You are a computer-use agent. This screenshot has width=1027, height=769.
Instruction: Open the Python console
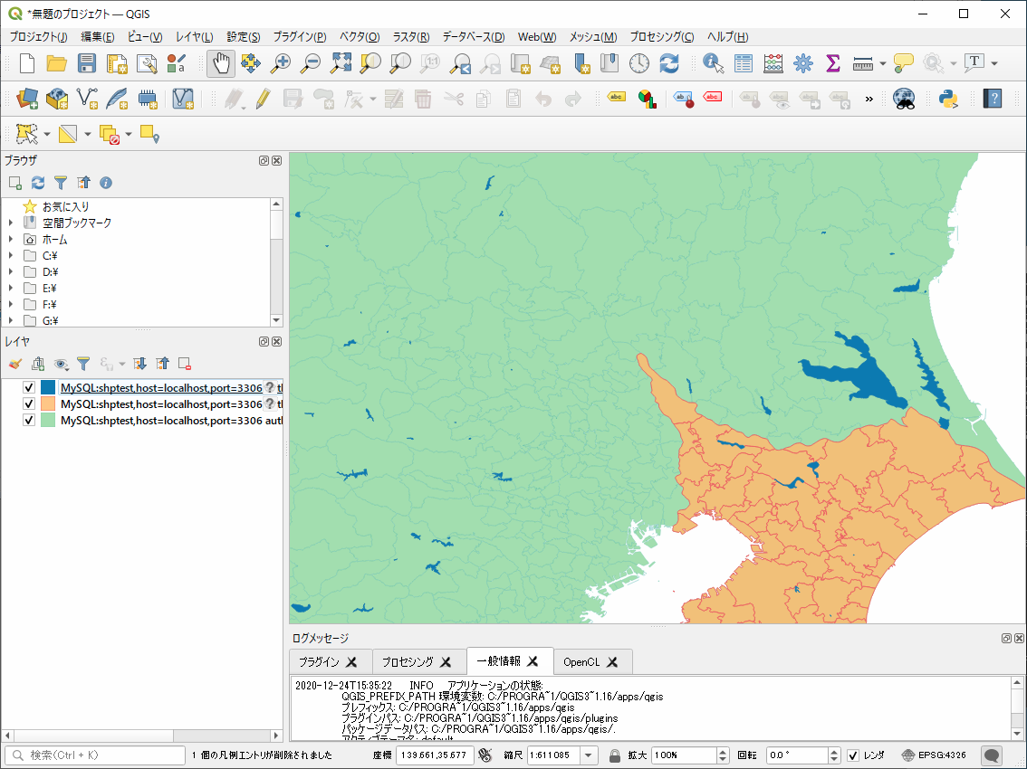(948, 99)
